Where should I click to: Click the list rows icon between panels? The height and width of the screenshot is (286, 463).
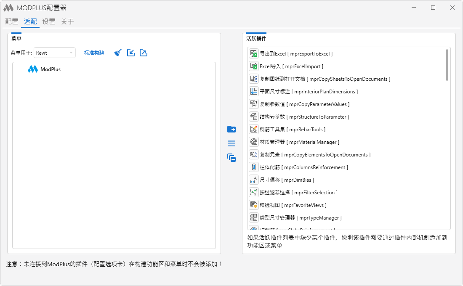(231, 143)
